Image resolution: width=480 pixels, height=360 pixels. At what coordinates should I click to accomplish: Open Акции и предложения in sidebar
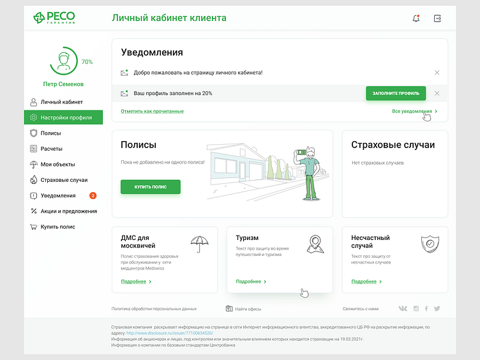[x=63, y=211]
